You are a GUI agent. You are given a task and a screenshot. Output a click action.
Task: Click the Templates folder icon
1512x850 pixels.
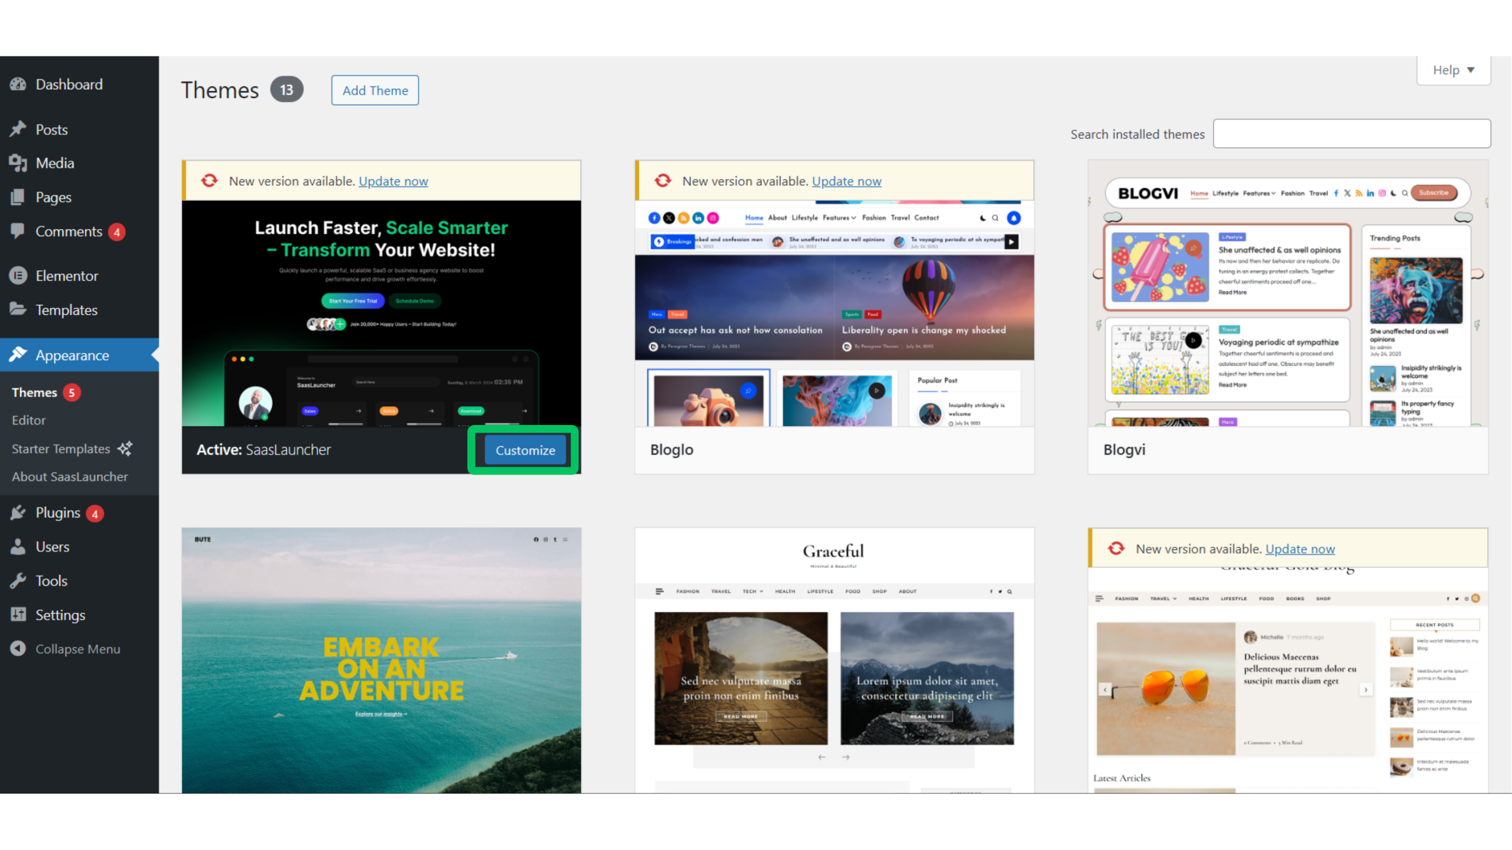[x=18, y=309]
